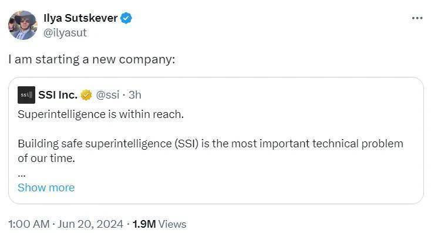Open the 3h timestamp of quoted tweet
This screenshot has height=233, width=431.
[134, 95]
